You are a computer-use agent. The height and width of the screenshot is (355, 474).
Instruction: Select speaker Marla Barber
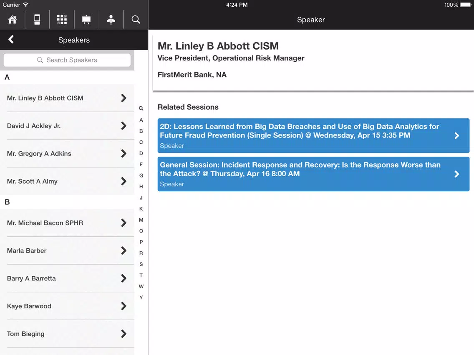(x=67, y=250)
